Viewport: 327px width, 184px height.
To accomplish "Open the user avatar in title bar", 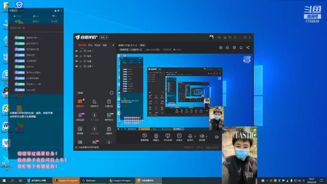I will click(211, 37).
